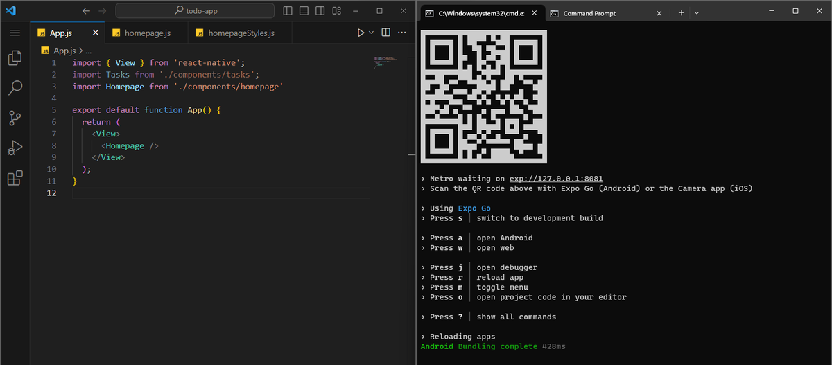Go back with the left arrow
Viewport: 832px width, 365px height.
tap(86, 11)
